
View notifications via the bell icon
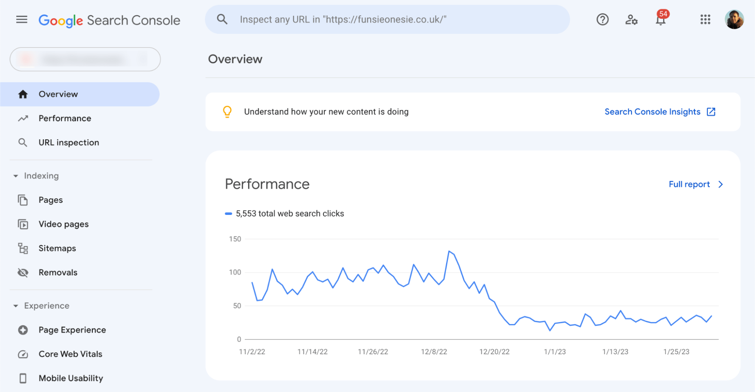pyautogui.click(x=661, y=20)
